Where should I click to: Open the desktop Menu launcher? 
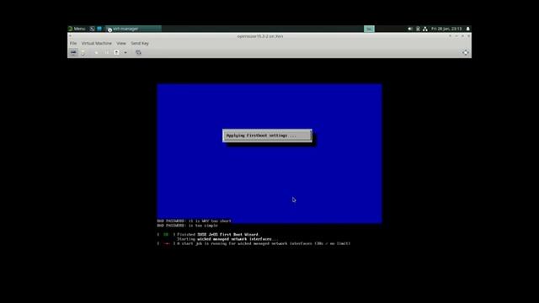[77, 29]
